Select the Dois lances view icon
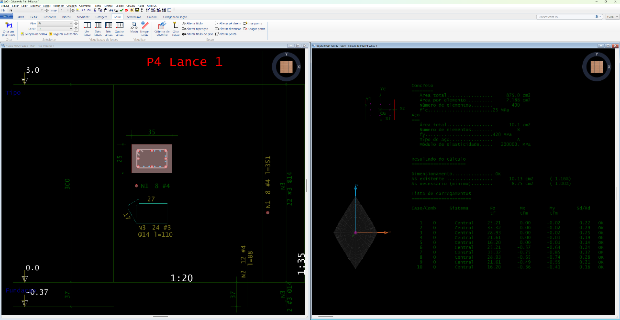This screenshot has height=320, width=620. tap(98, 28)
